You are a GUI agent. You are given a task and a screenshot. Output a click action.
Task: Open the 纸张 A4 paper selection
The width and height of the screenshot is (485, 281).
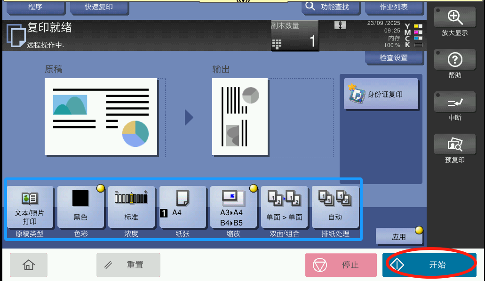[183, 208]
